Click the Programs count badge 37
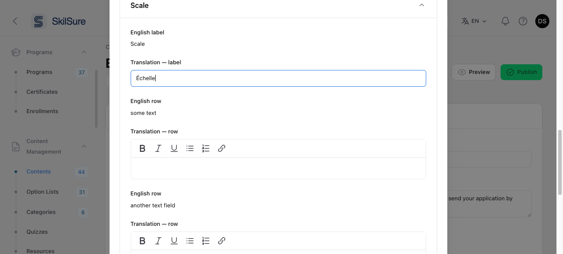 (x=81, y=73)
